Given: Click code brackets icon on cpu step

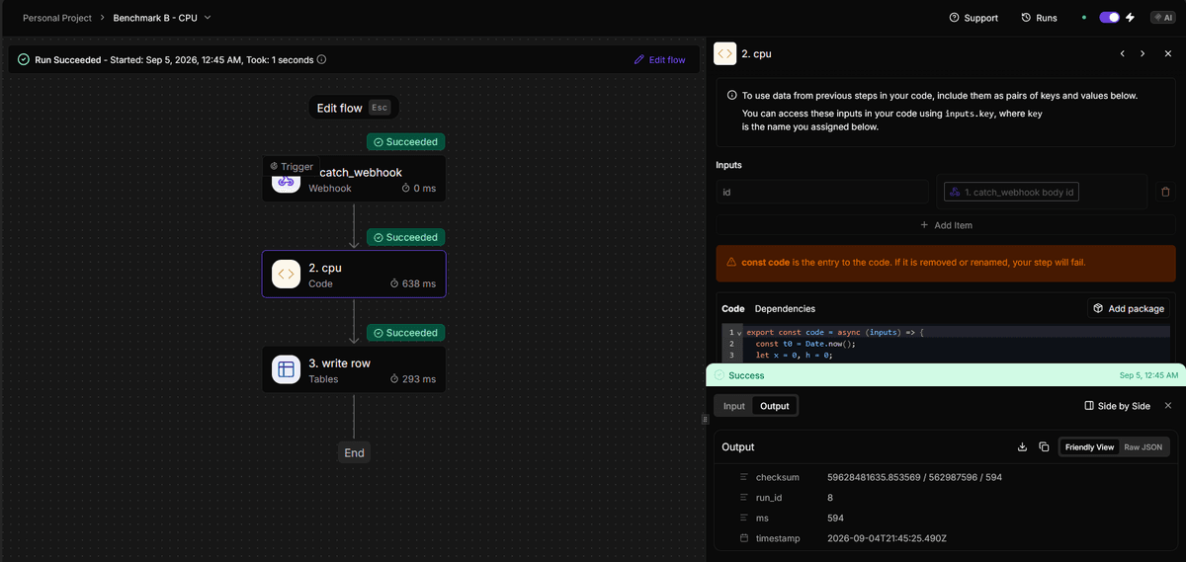Looking at the screenshot, I should [x=286, y=274].
